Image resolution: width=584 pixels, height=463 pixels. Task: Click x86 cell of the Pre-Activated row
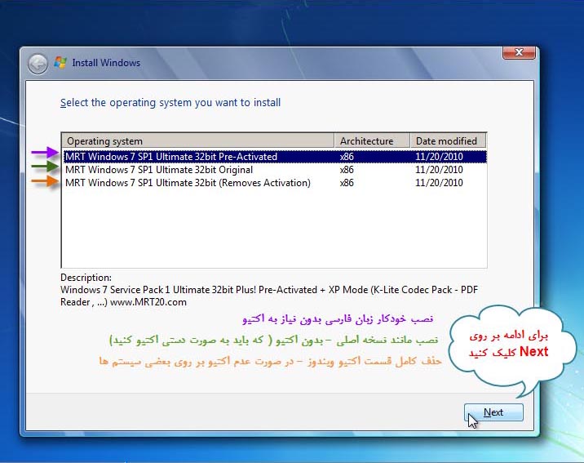click(x=347, y=157)
